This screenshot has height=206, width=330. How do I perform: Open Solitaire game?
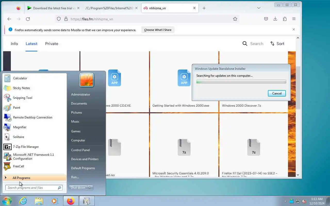(x=35, y=137)
